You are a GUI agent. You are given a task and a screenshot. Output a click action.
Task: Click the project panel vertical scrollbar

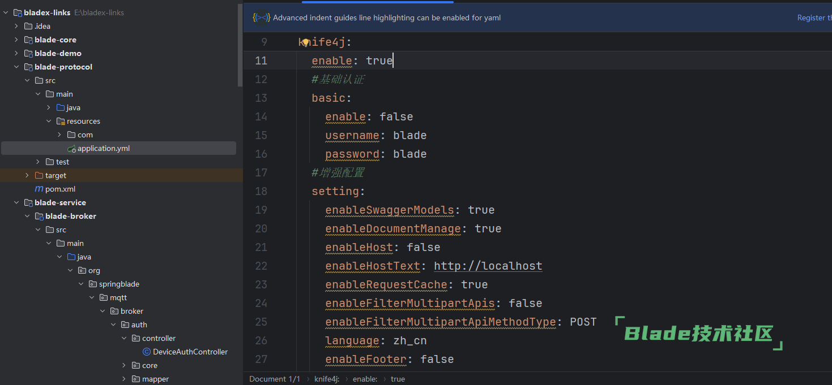click(240, 45)
